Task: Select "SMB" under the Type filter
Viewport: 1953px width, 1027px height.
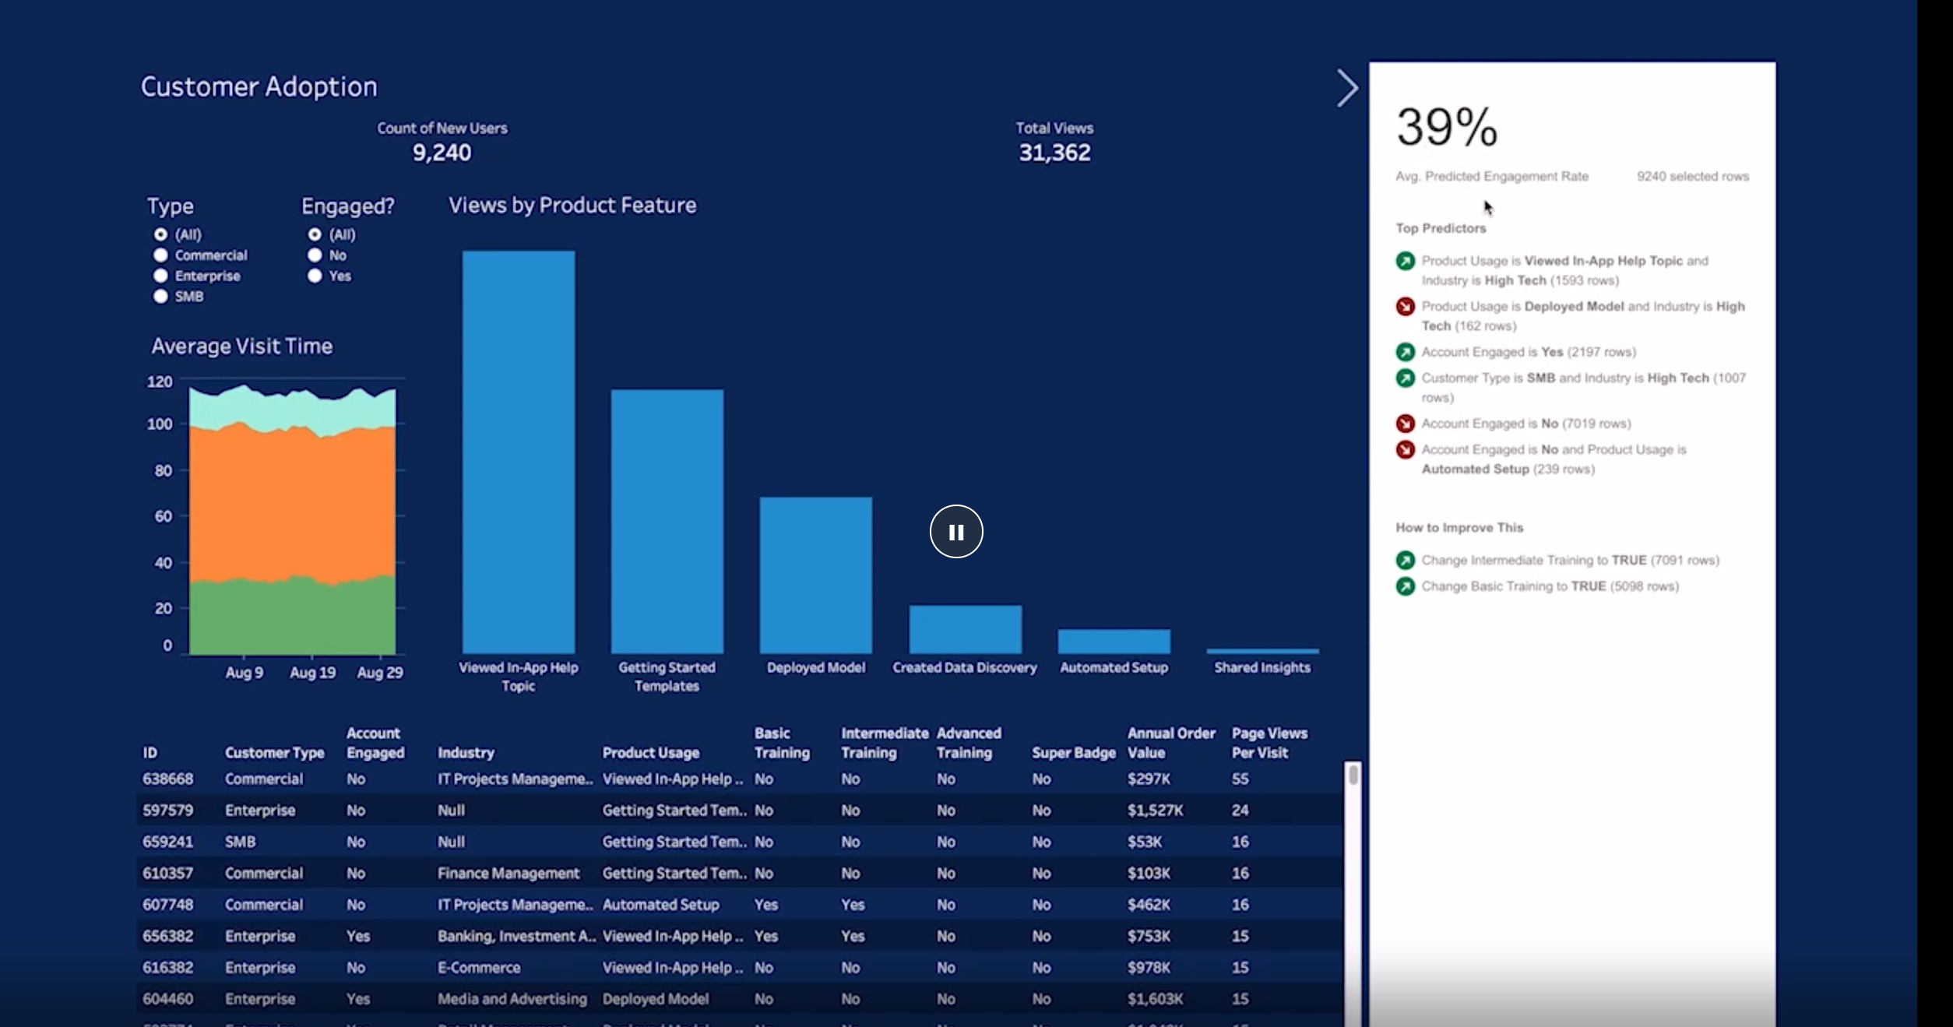Action: click(160, 296)
